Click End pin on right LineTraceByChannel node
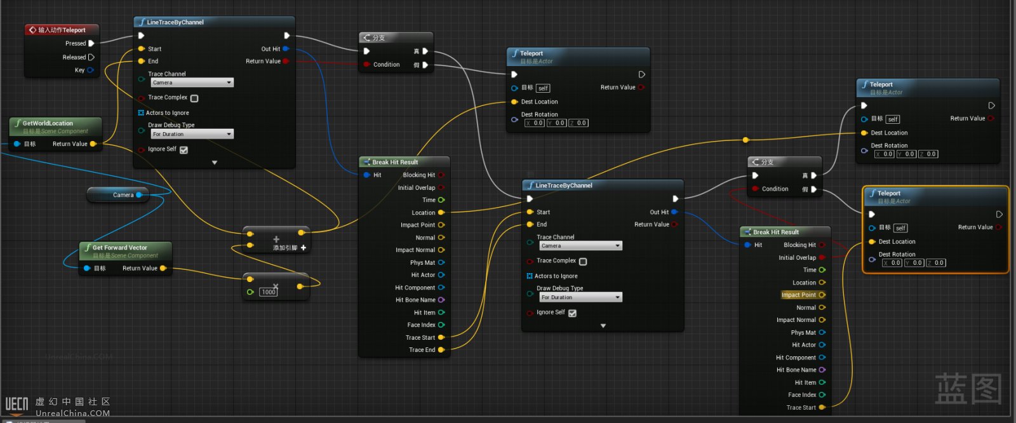Image resolution: width=1016 pixels, height=423 pixels. point(530,224)
